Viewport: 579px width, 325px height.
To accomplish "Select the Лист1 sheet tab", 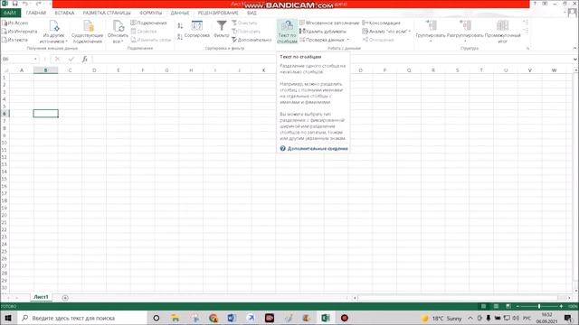I will (41, 297).
